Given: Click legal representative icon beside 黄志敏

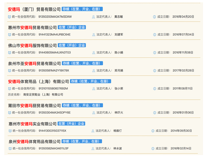Looking at the screenshot, I should [93, 17].
